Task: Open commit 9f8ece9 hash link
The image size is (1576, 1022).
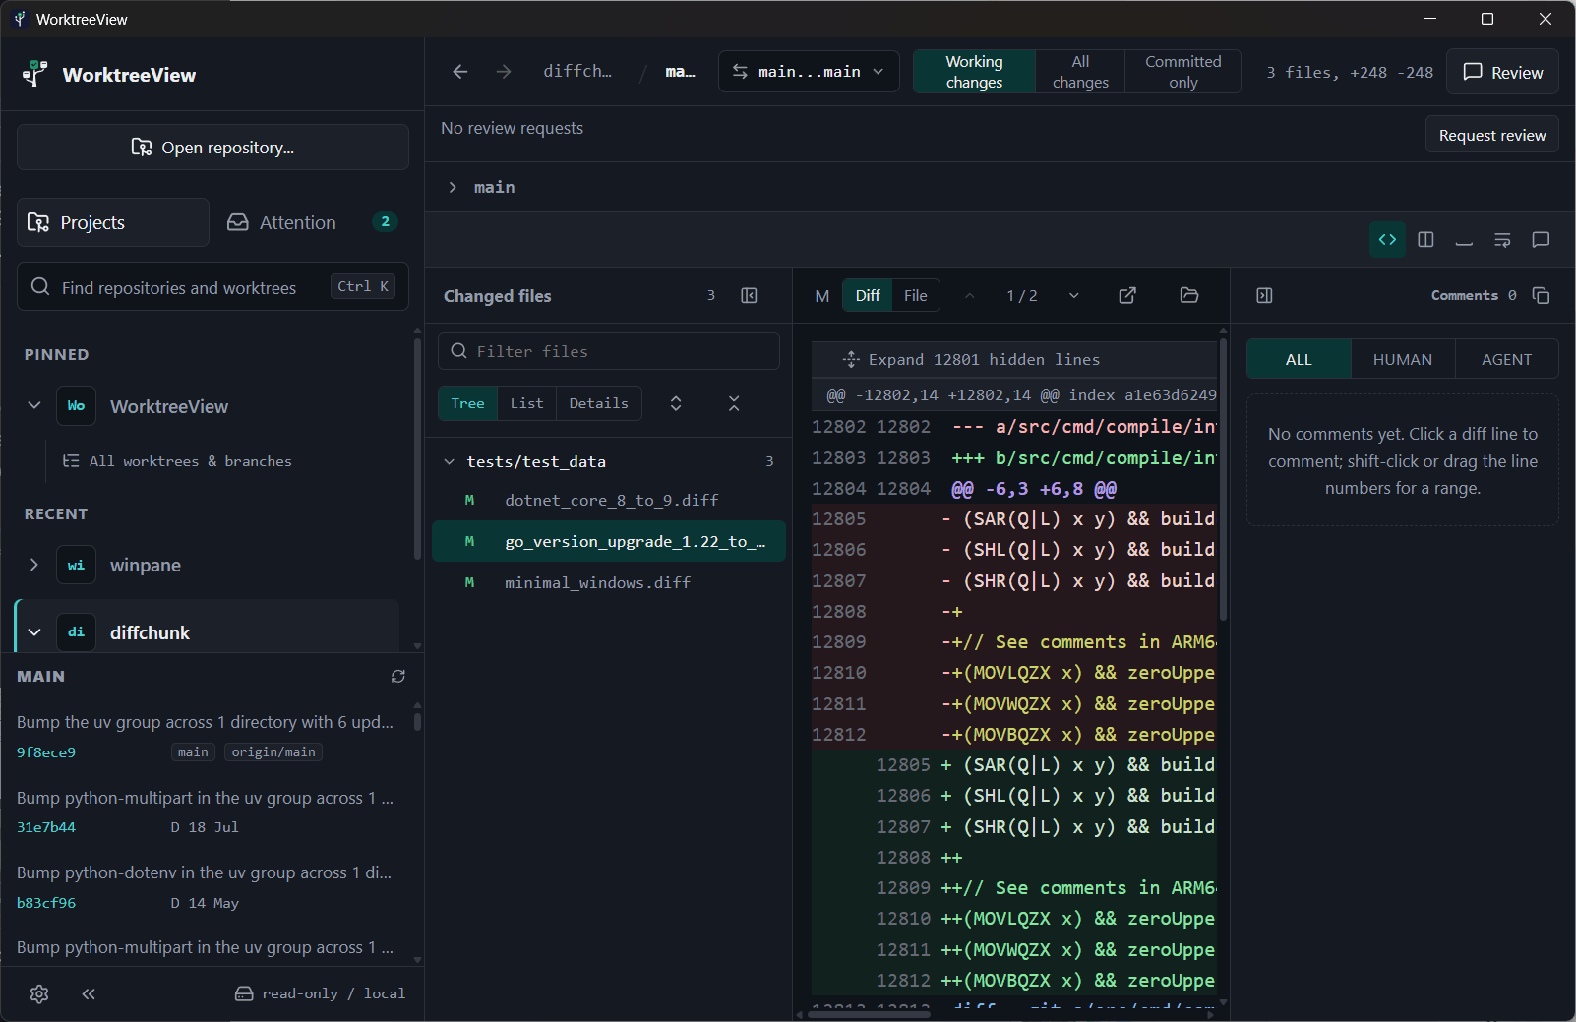Action: 46,752
